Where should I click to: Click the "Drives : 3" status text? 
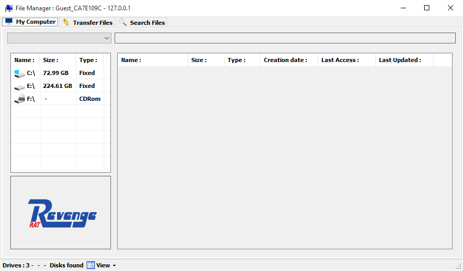[x=16, y=265]
